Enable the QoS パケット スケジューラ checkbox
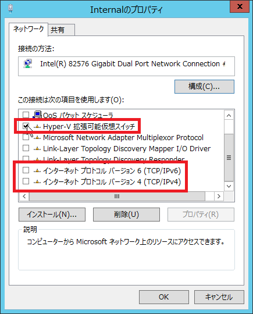Screen dimensions: 253x314 coord(26,115)
